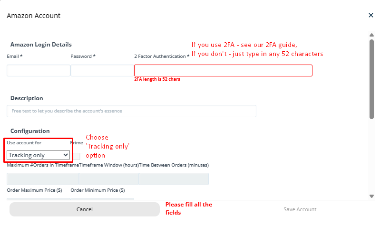Image resolution: width=380 pixels, height=225 pixels.
Task: Focus the Password input field
Action: [102, 70]
